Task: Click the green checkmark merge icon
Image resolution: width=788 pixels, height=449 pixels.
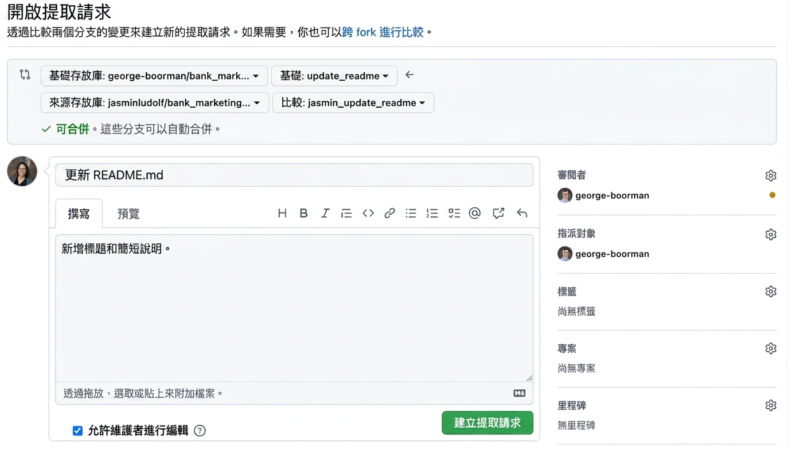Action: click(46, 129)
